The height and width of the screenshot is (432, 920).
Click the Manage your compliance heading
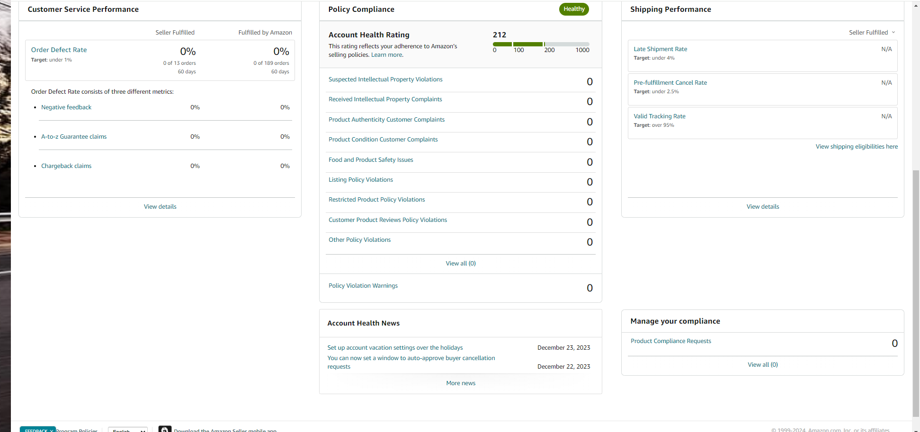point(675,321)
